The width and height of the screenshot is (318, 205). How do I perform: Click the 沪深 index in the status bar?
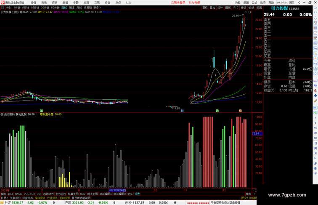[68, 202]
